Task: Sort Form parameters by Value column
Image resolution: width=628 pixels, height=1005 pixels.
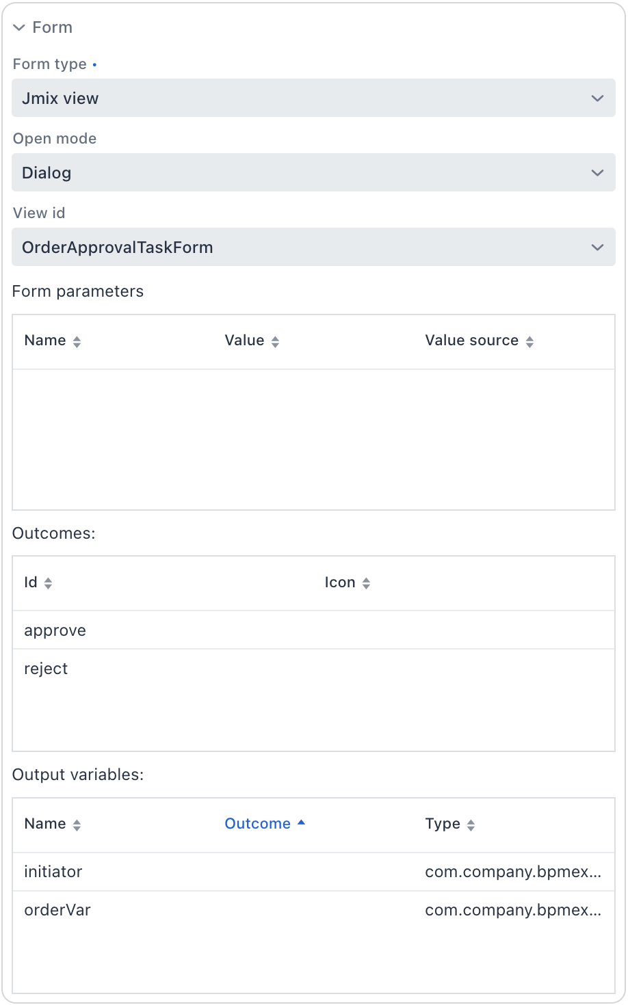Action: point(275,342)
